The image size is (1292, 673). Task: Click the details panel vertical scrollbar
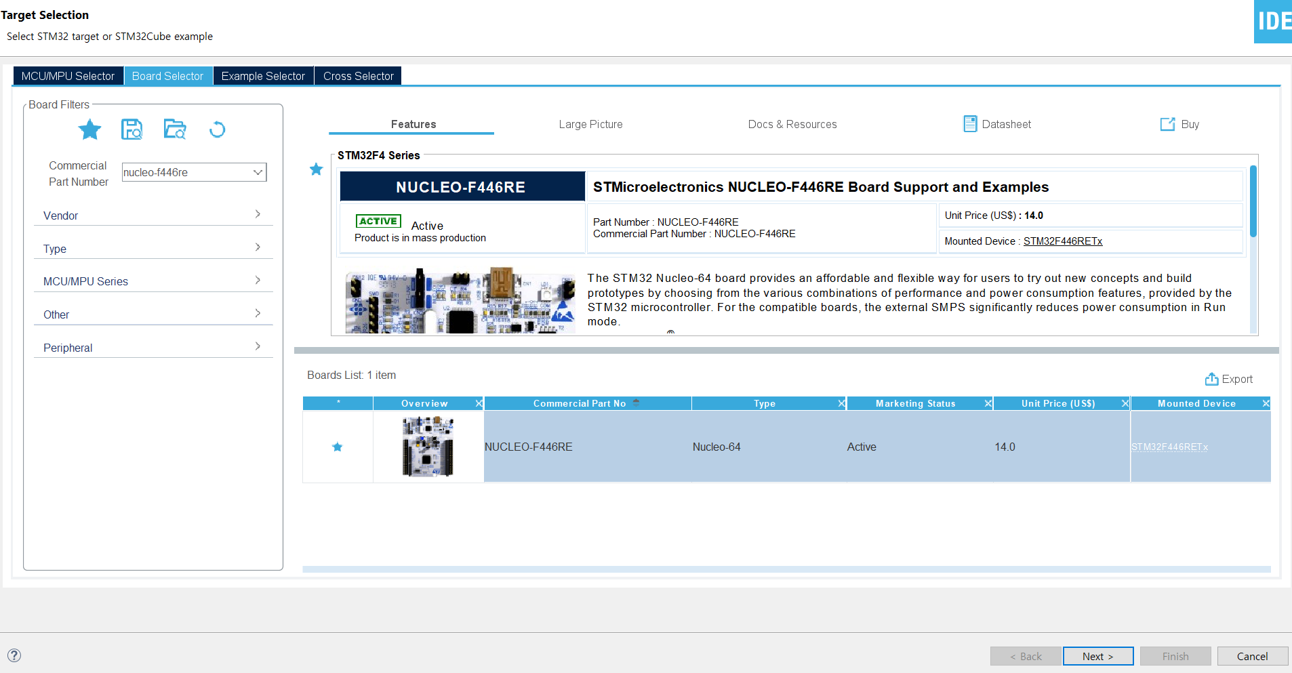click(x=1253, y=201)
